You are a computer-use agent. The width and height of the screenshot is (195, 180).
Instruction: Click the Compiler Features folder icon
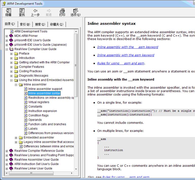click(16, 67)
